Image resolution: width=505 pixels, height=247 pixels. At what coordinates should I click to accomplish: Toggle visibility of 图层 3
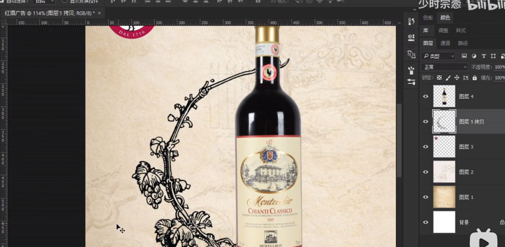[426, 147]
